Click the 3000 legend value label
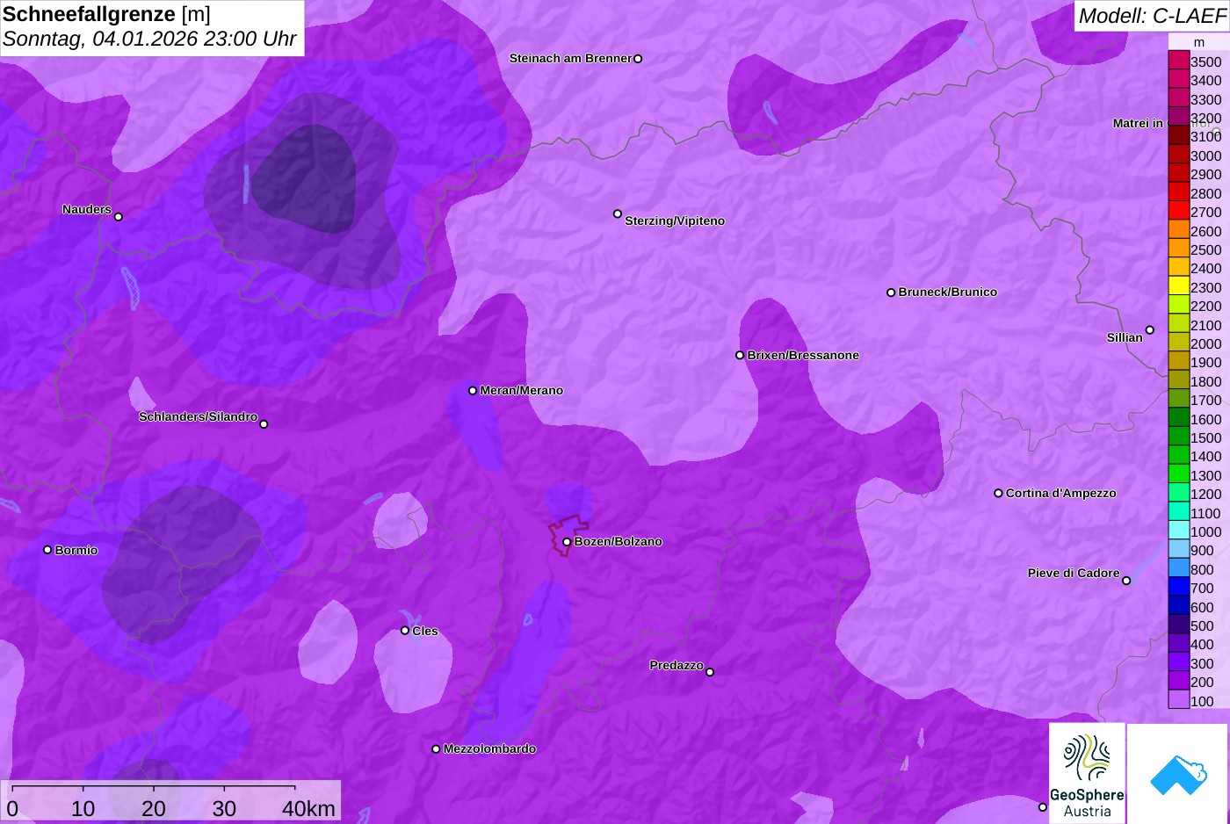The height and width of the screenshot is (824, 1230). tap(1206, 156)
